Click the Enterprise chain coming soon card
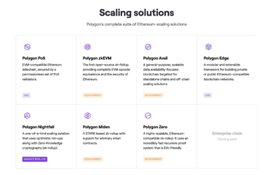 tap(227, 136)
